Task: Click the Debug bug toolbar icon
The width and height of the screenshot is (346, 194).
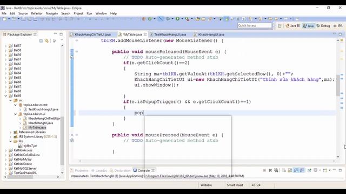Action: [168, 19]
